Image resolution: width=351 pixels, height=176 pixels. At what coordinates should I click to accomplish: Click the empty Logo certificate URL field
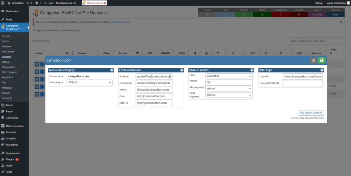(302, 83)
